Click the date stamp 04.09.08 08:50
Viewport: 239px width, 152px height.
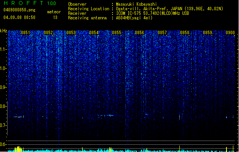coord(19,17)
